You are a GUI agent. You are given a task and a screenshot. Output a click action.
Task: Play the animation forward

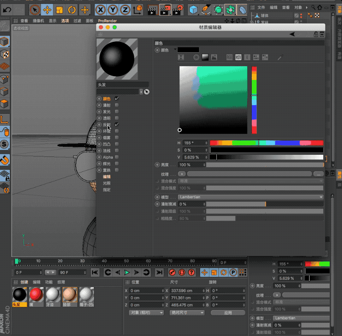pos(127,272)
